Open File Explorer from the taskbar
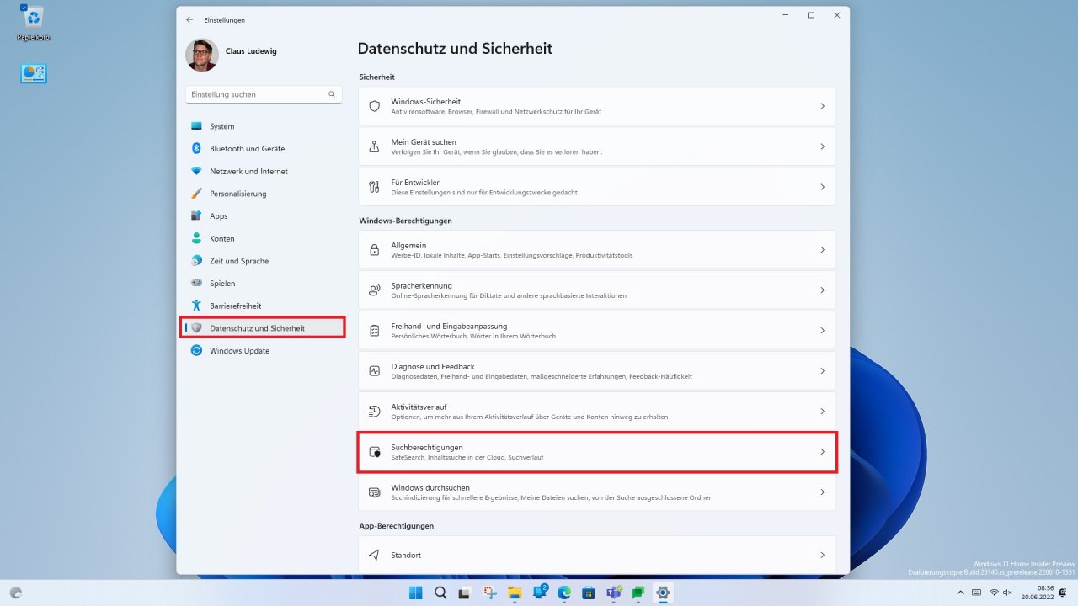The width and height of the screenshot is (1078, 606). pos(515,593)
